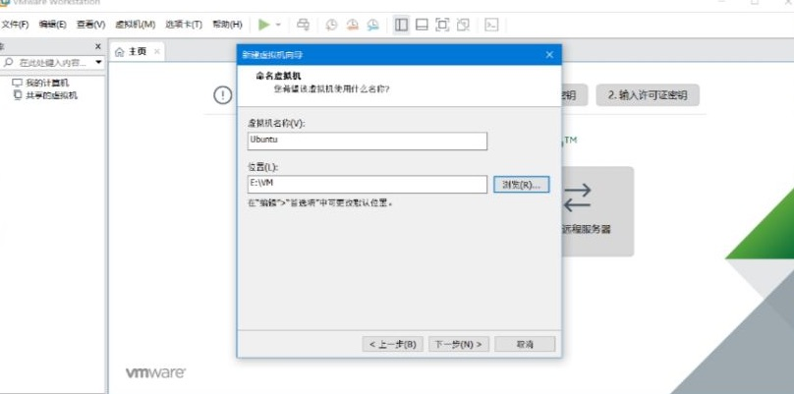Select 我的计算机 in the library tree
The image size is (794, 394).
47,84
